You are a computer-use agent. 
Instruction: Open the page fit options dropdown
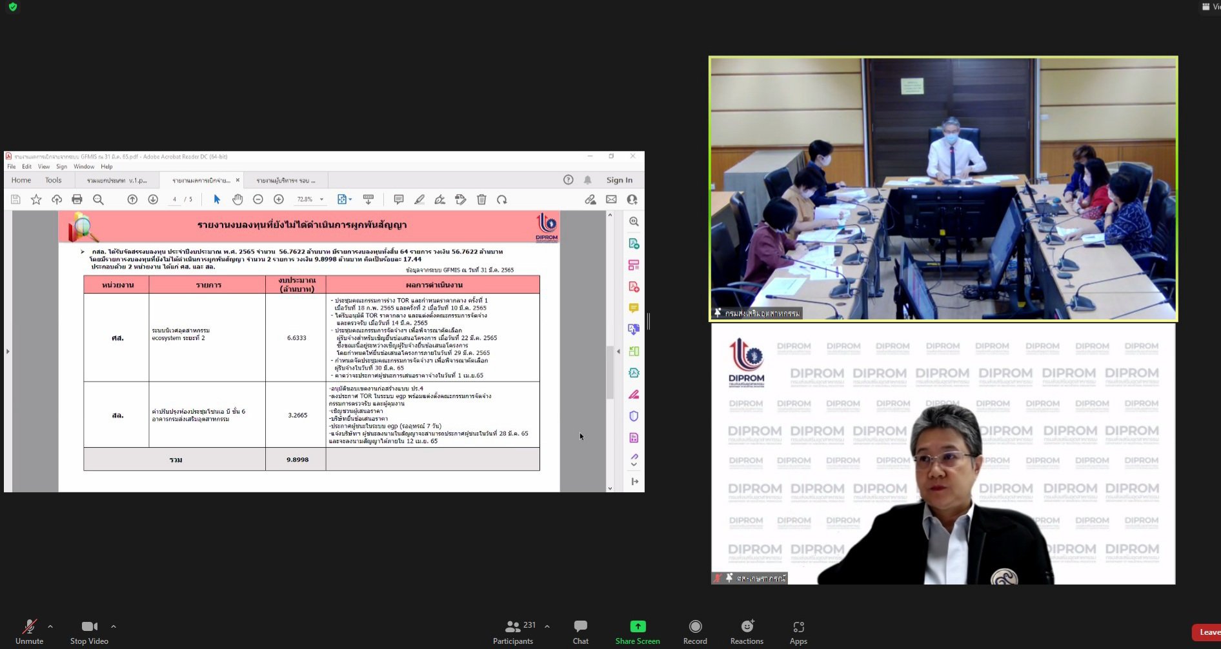coord(345,200)
